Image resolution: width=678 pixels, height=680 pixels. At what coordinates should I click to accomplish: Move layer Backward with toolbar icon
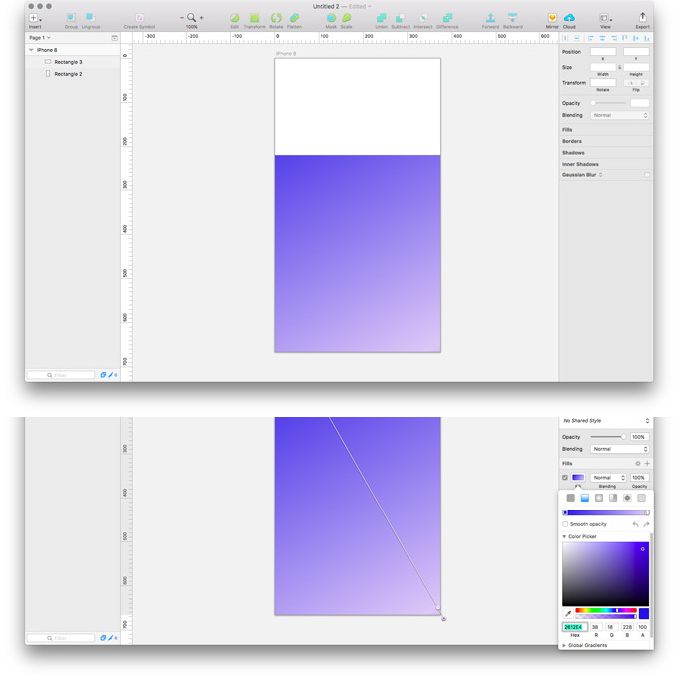(512, 18)
